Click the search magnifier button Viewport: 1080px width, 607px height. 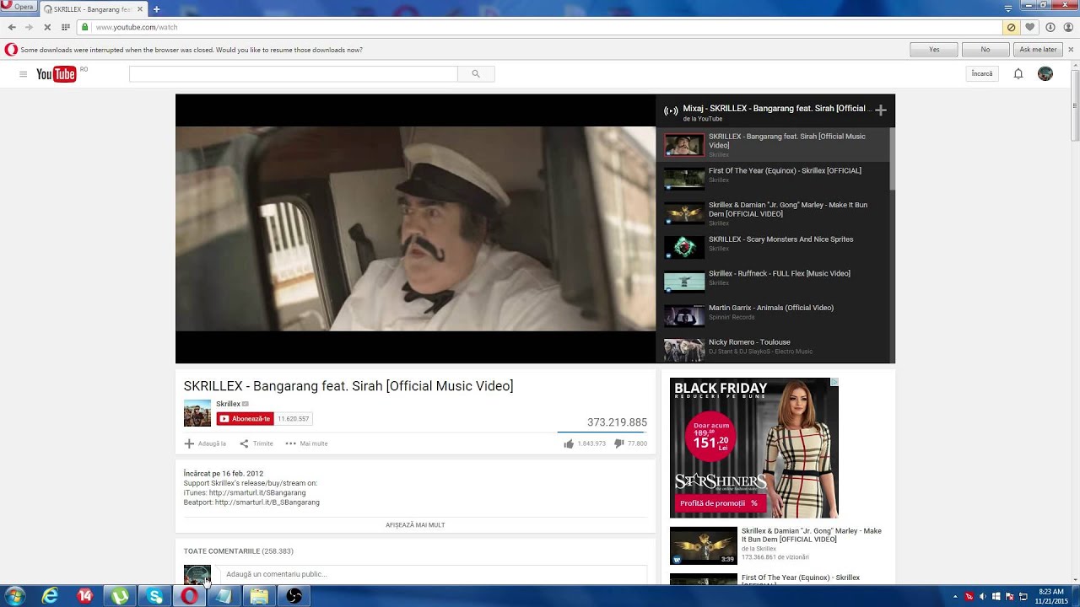tap(476, 74)
